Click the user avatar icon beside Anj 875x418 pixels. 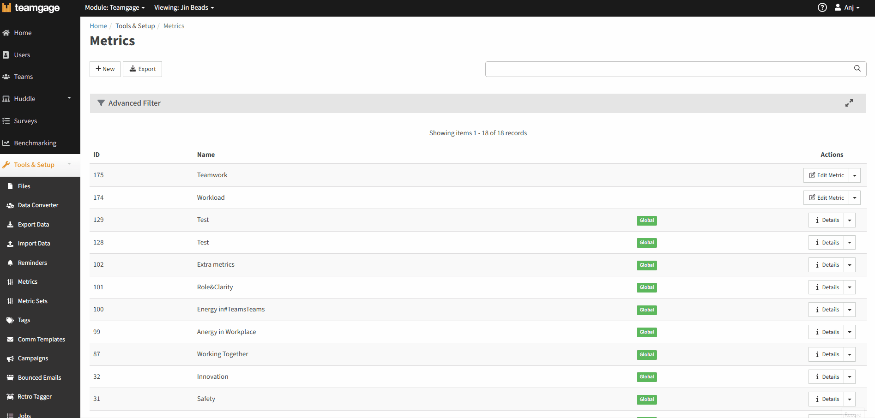tap(838, 7)
